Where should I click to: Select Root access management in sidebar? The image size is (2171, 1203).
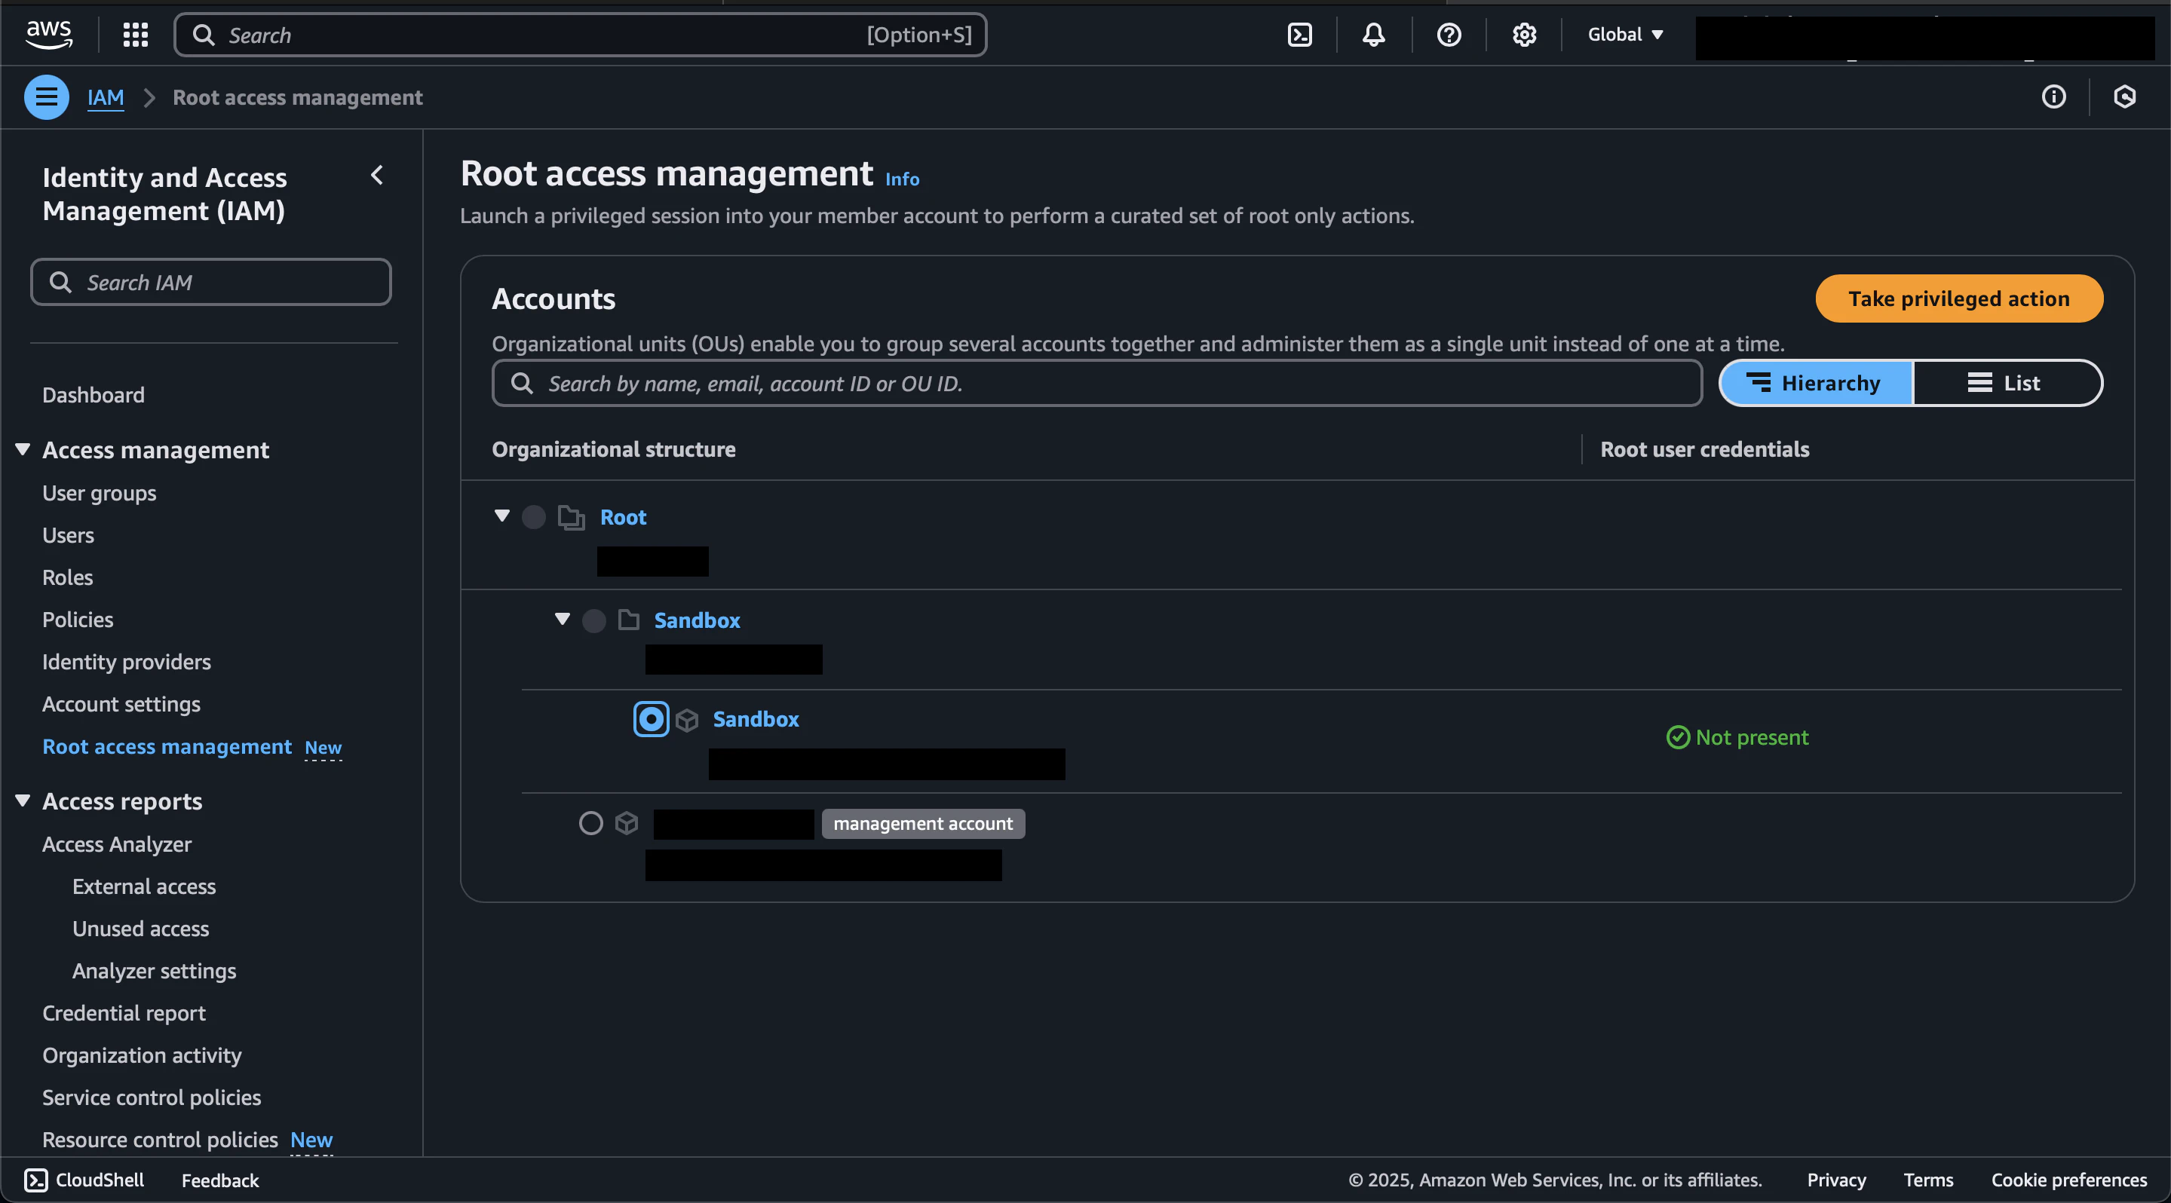pos(167,746)
